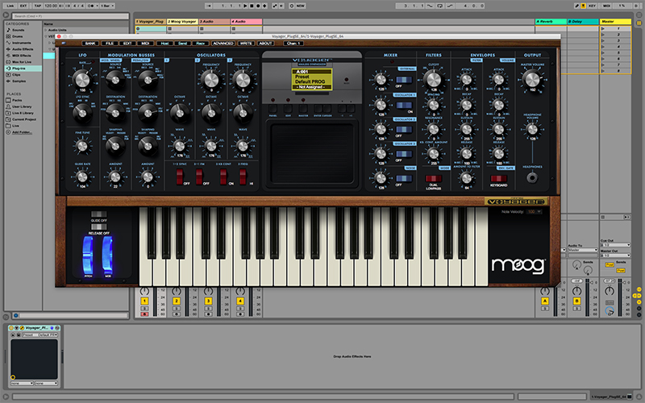
Task: Click the Stop button in Ableton's transport
Action: [x=252, y=6]
